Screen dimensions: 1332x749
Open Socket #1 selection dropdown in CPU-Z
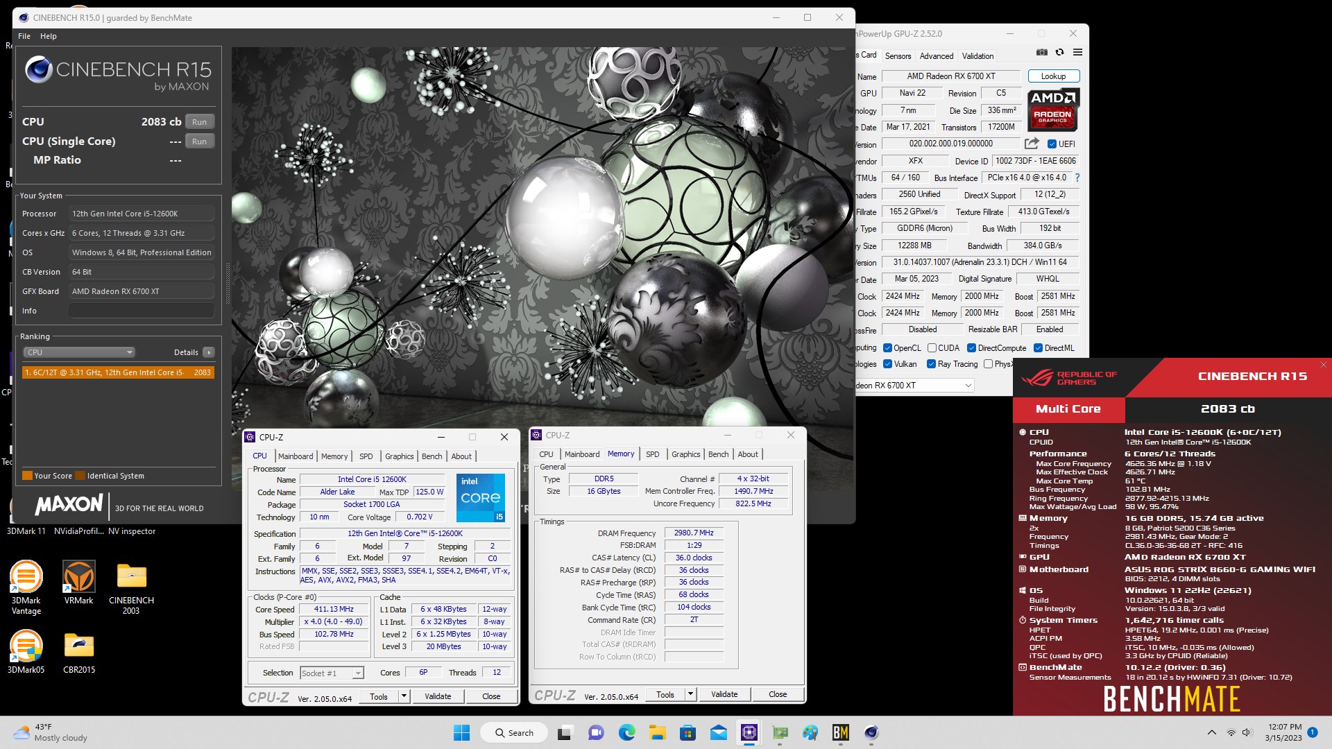[332, 673]
